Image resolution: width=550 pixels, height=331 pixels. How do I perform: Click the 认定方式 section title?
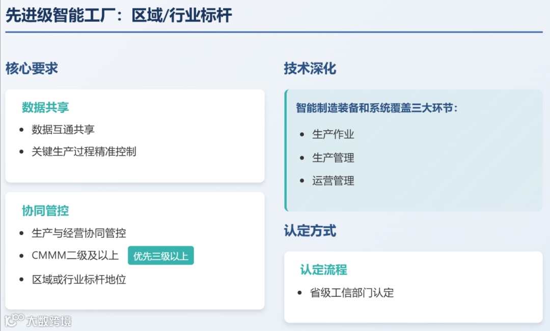point(310,231)
